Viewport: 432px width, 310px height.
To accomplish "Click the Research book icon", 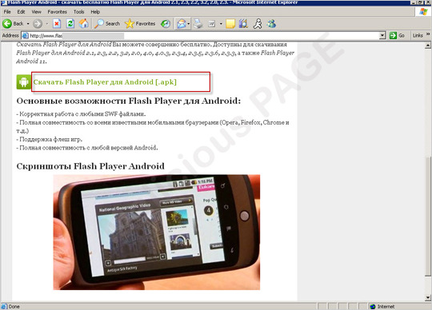I will pos(243,24).
